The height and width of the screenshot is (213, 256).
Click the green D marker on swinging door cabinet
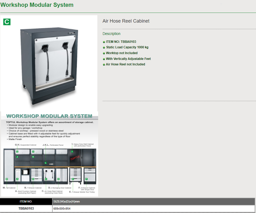click(x=58, y=179)
